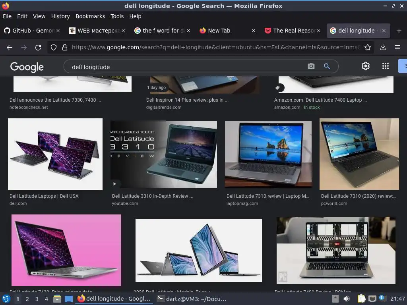The width and height of the screenshot is (407, 305).
Task: Open Dell announces the Latitude 7330 link
Action: click(55, 100)
